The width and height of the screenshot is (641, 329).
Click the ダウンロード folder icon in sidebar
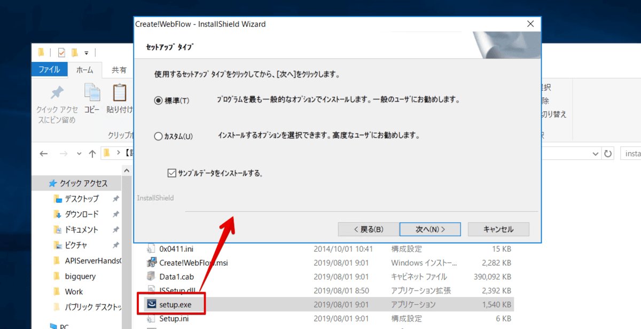click(x=58, y=214)
